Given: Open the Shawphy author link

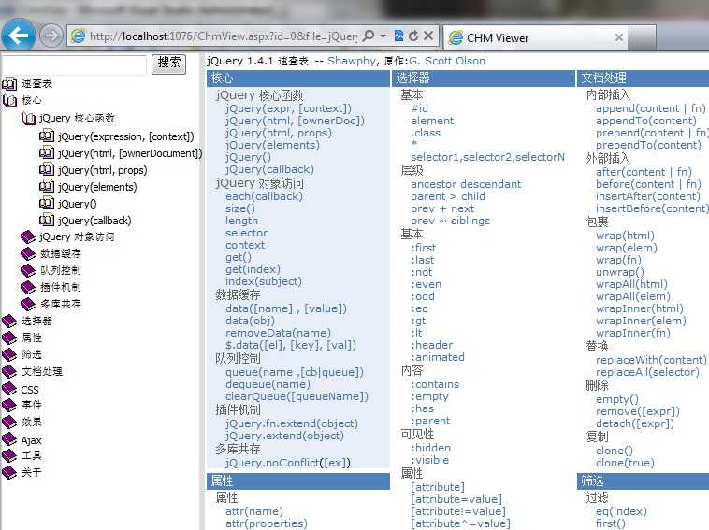Looking at the screenshot, I should [352, 61].
